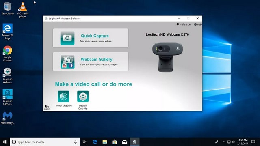Launch Webcam Controller
Image resolution: width=260 pixels, height=146 pixels.
(x=83, y=97)
